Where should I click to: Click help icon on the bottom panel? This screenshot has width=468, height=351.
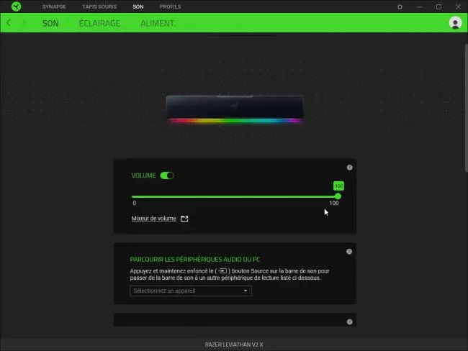(349, 322)
